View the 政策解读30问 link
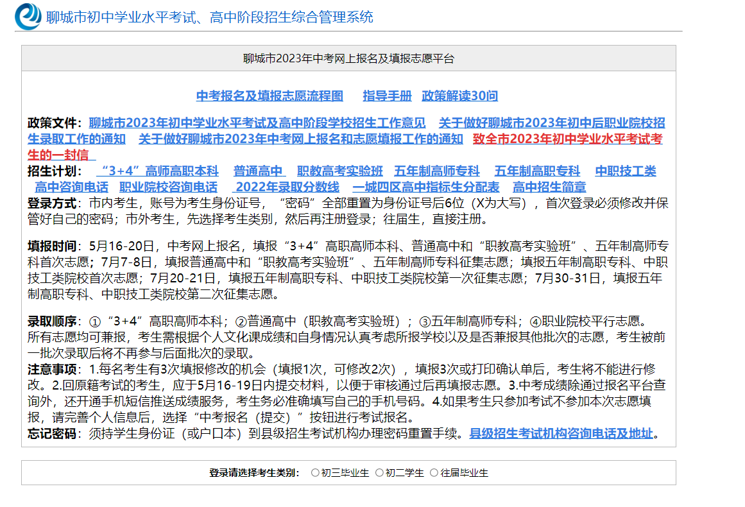 tap(459, 96)
